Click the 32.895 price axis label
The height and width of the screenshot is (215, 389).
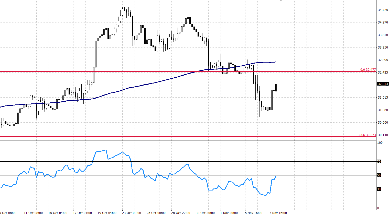(383, 60)
